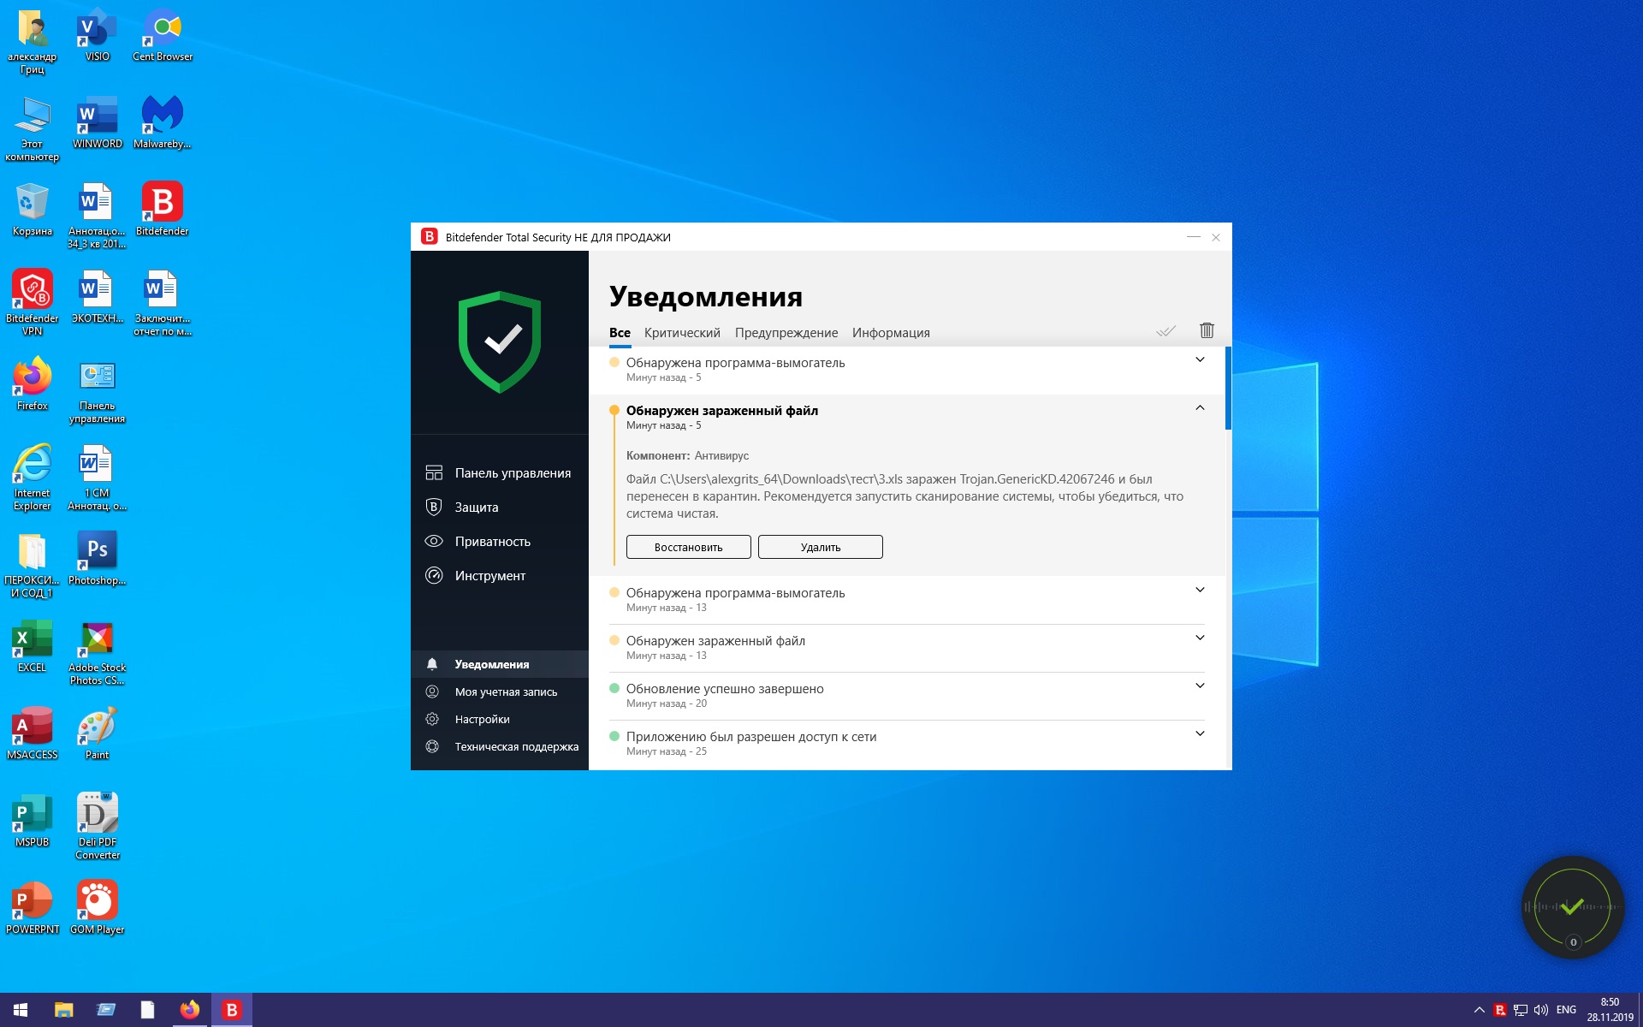Expand Обновление успешно завершено notification

[x=1200, y=686]
